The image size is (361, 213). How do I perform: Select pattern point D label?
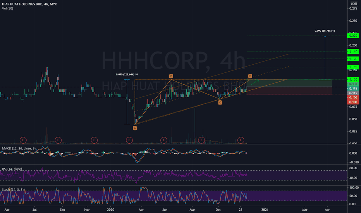pyautogui.click(x=250, y=76)
